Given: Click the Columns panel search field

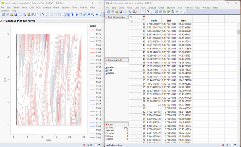Looking at the screenshot, I should coord(117,64).
